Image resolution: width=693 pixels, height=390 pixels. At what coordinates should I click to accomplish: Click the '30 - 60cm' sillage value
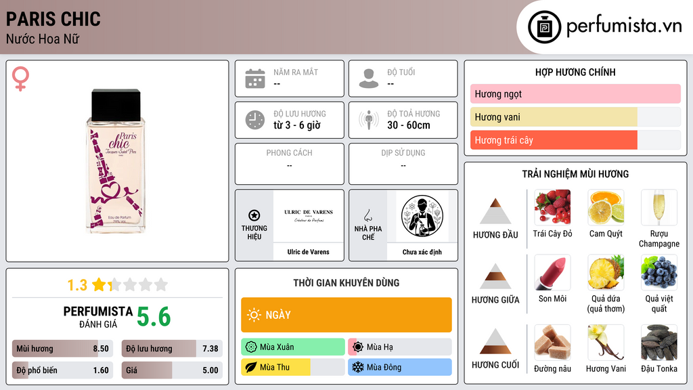pos(409,125)
